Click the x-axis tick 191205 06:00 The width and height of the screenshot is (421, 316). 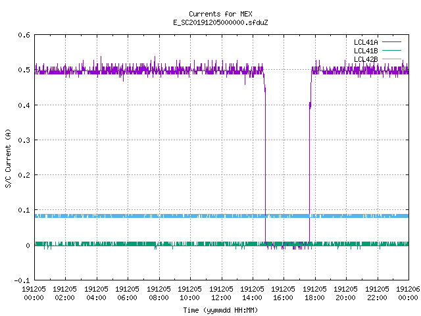tap(127, 293)
